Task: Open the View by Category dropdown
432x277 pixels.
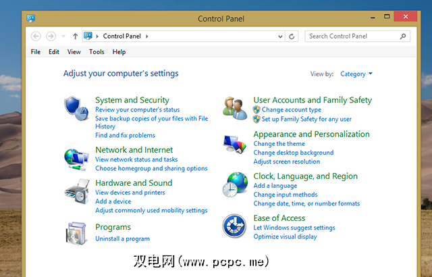Action: pyautogui.click(x=356, y=74)
